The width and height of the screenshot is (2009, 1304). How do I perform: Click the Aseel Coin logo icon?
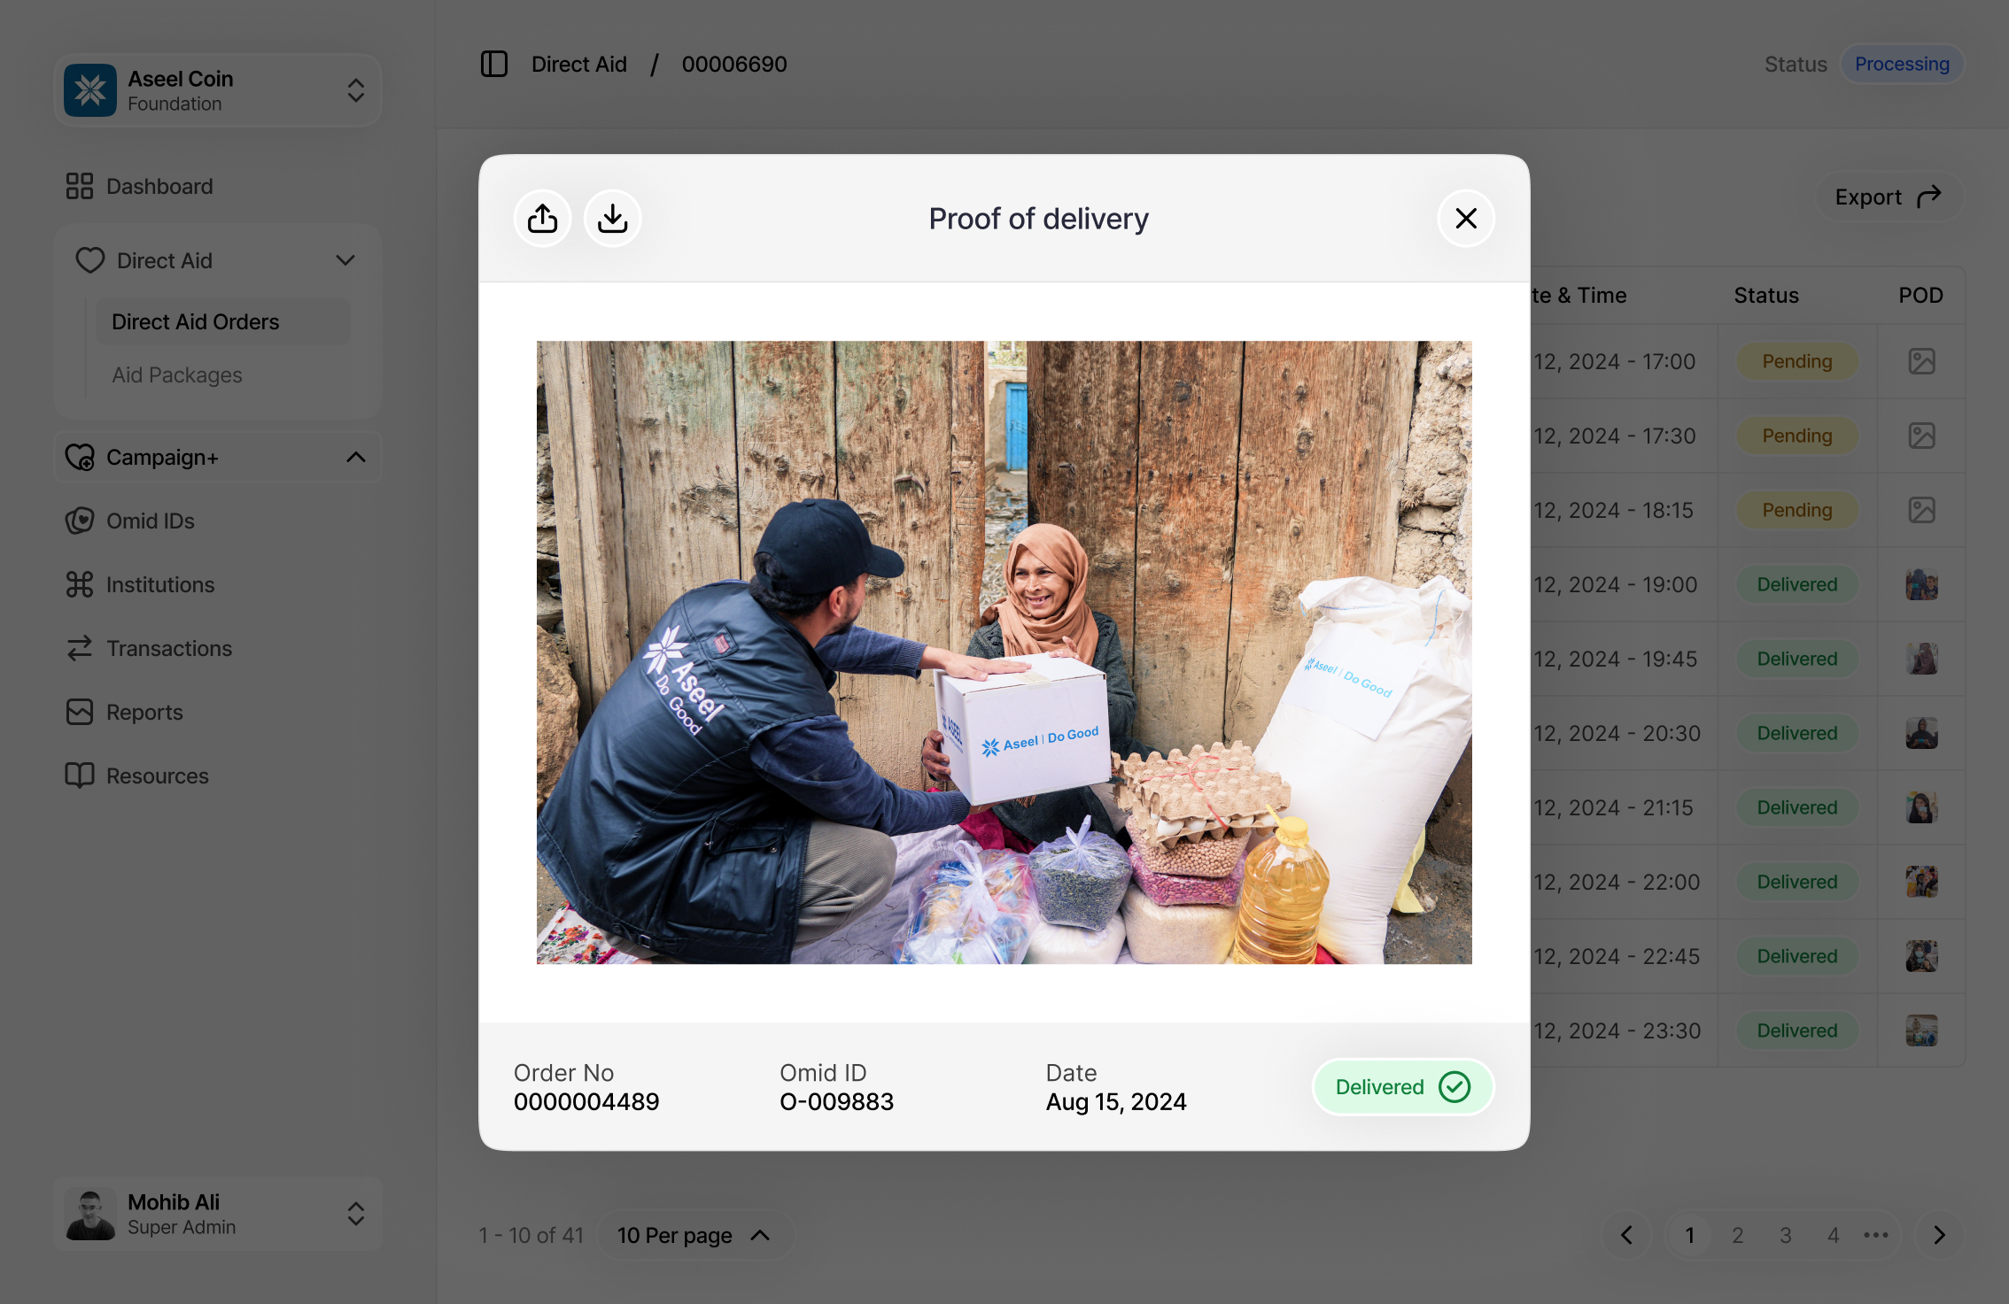pyautogui.click(x=90, y=90)
